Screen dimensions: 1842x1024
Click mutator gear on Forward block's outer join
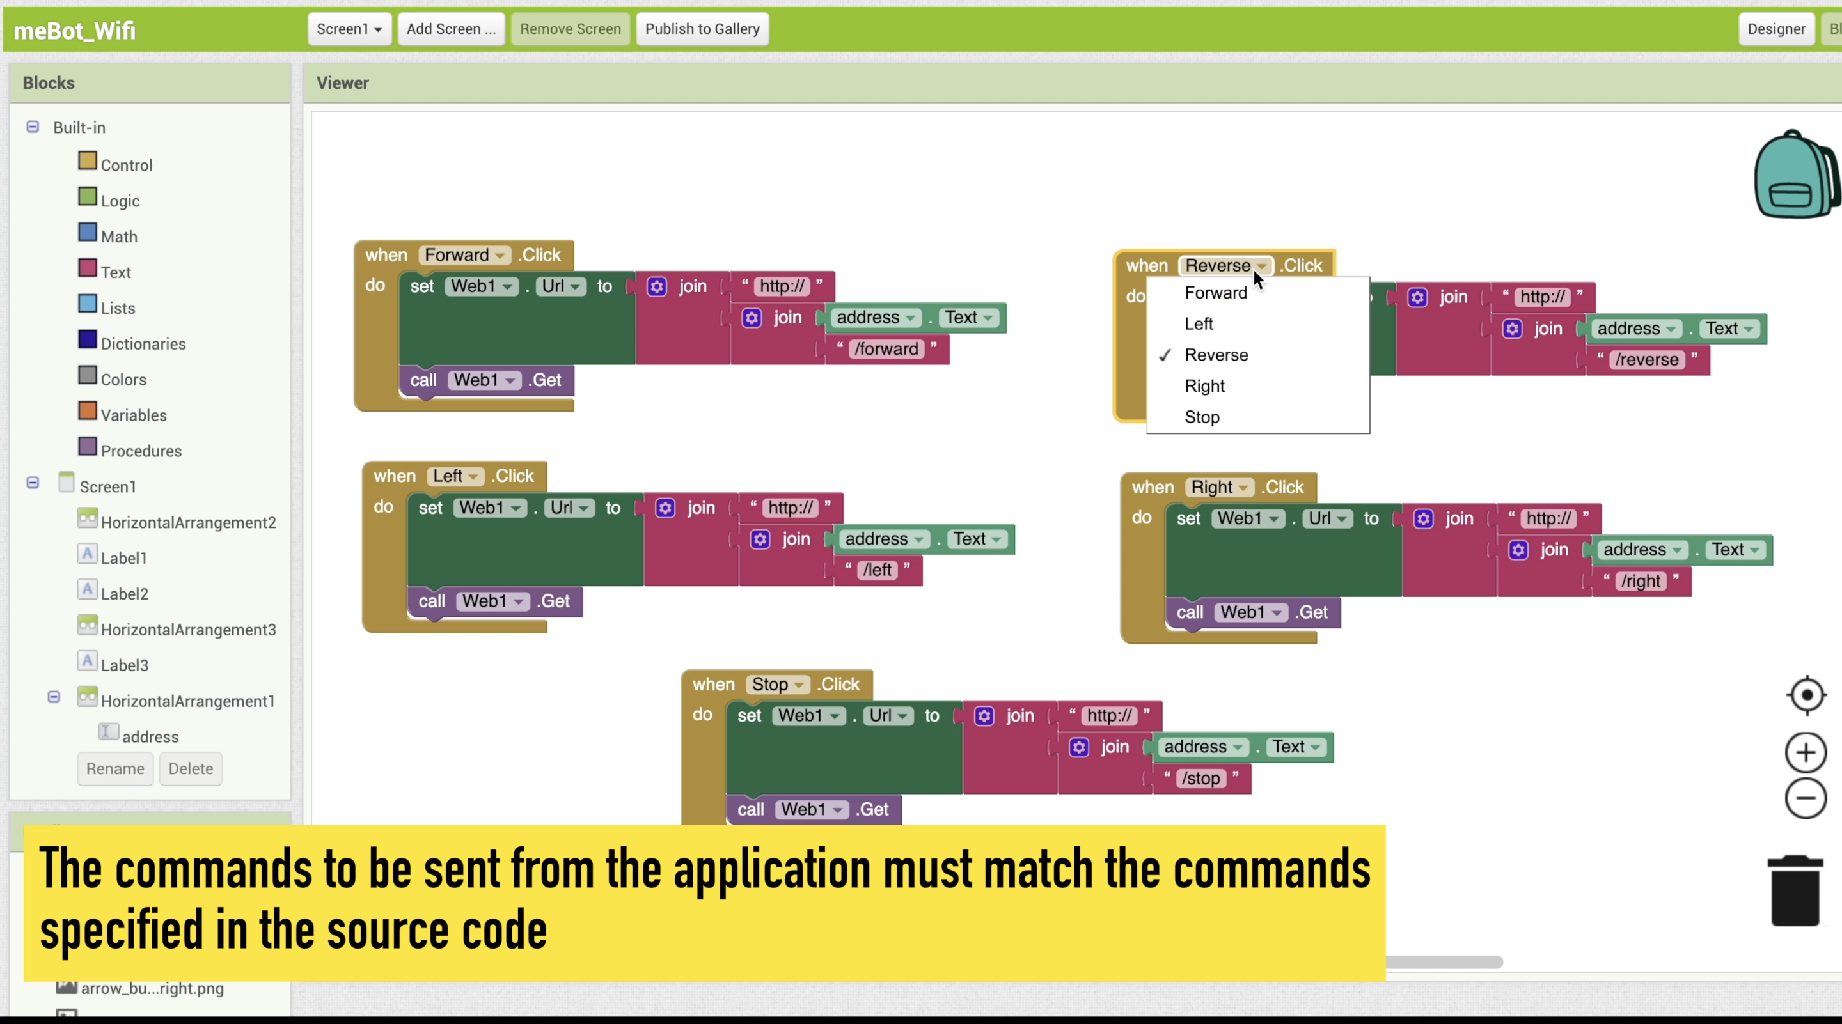pos(657,286)
